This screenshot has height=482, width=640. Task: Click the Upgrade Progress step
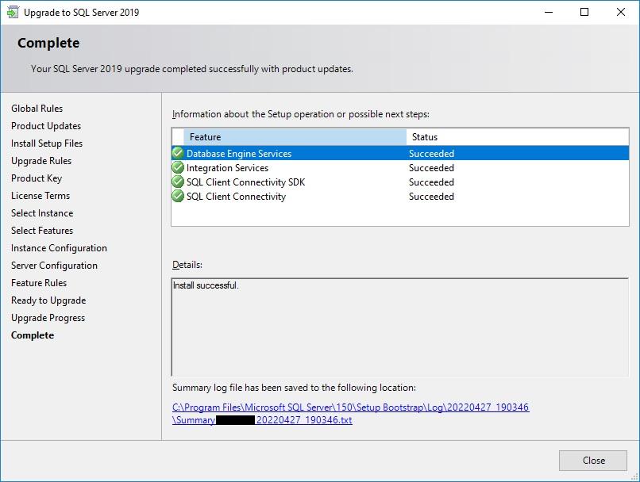pyautogui.click(x=48, y=318)
